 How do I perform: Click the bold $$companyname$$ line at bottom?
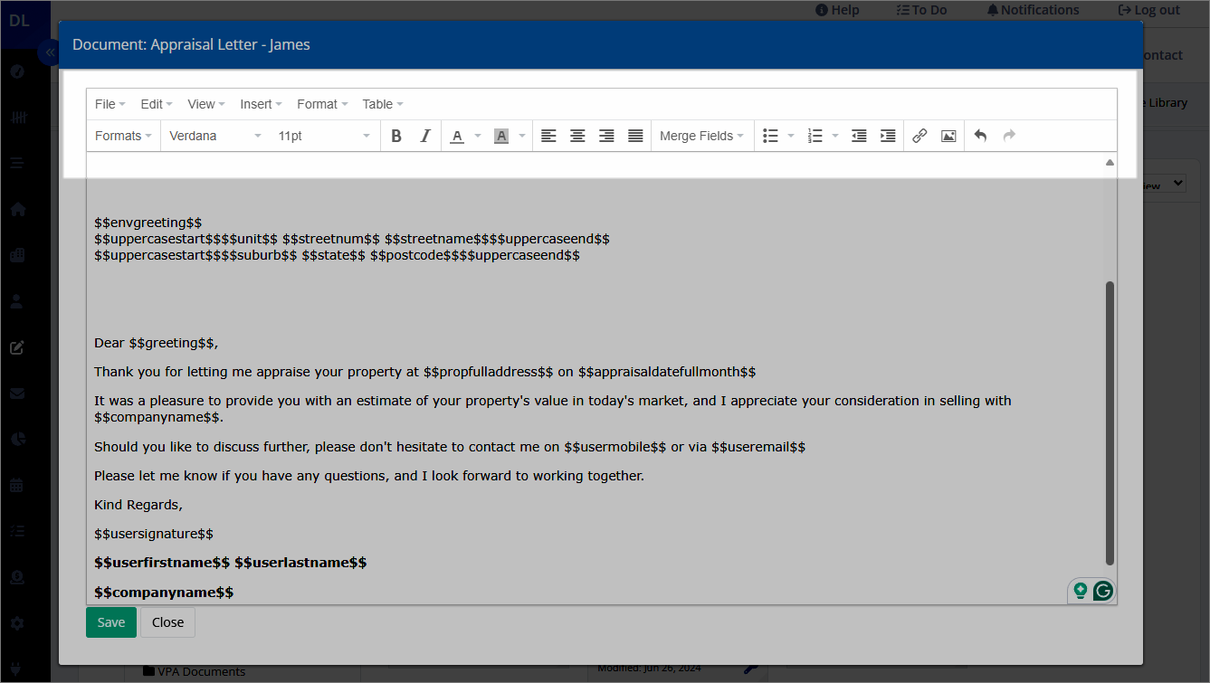click(164, 592)
